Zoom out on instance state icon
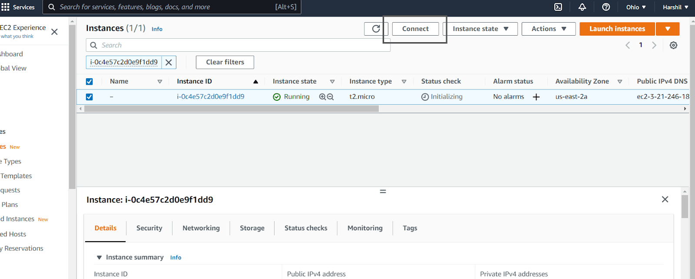 coord(330,97)
